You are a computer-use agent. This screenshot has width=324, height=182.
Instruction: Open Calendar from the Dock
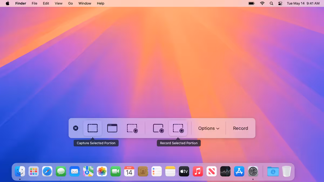[129, 171]
